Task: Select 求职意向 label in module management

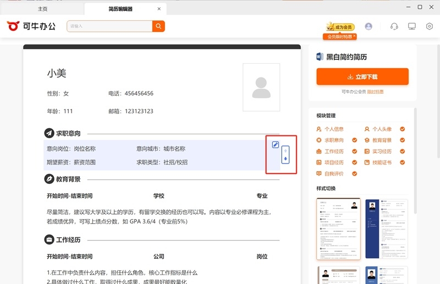Action: tap(334, 140)
